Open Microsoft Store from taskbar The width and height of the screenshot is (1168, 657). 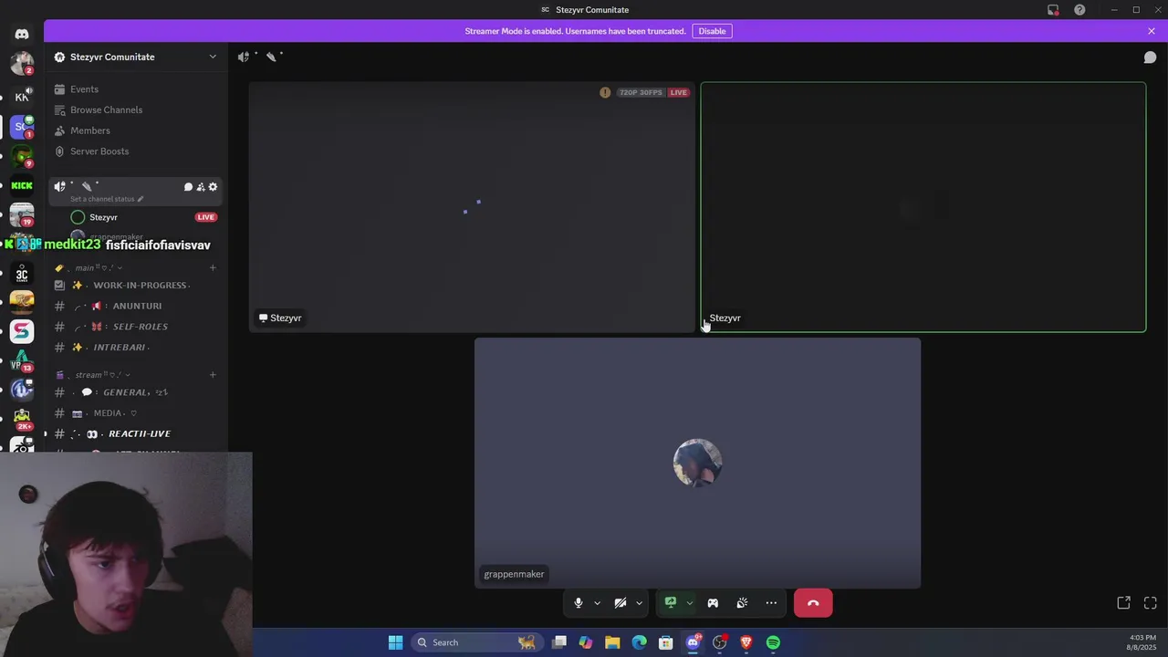[x=666, y=642]
